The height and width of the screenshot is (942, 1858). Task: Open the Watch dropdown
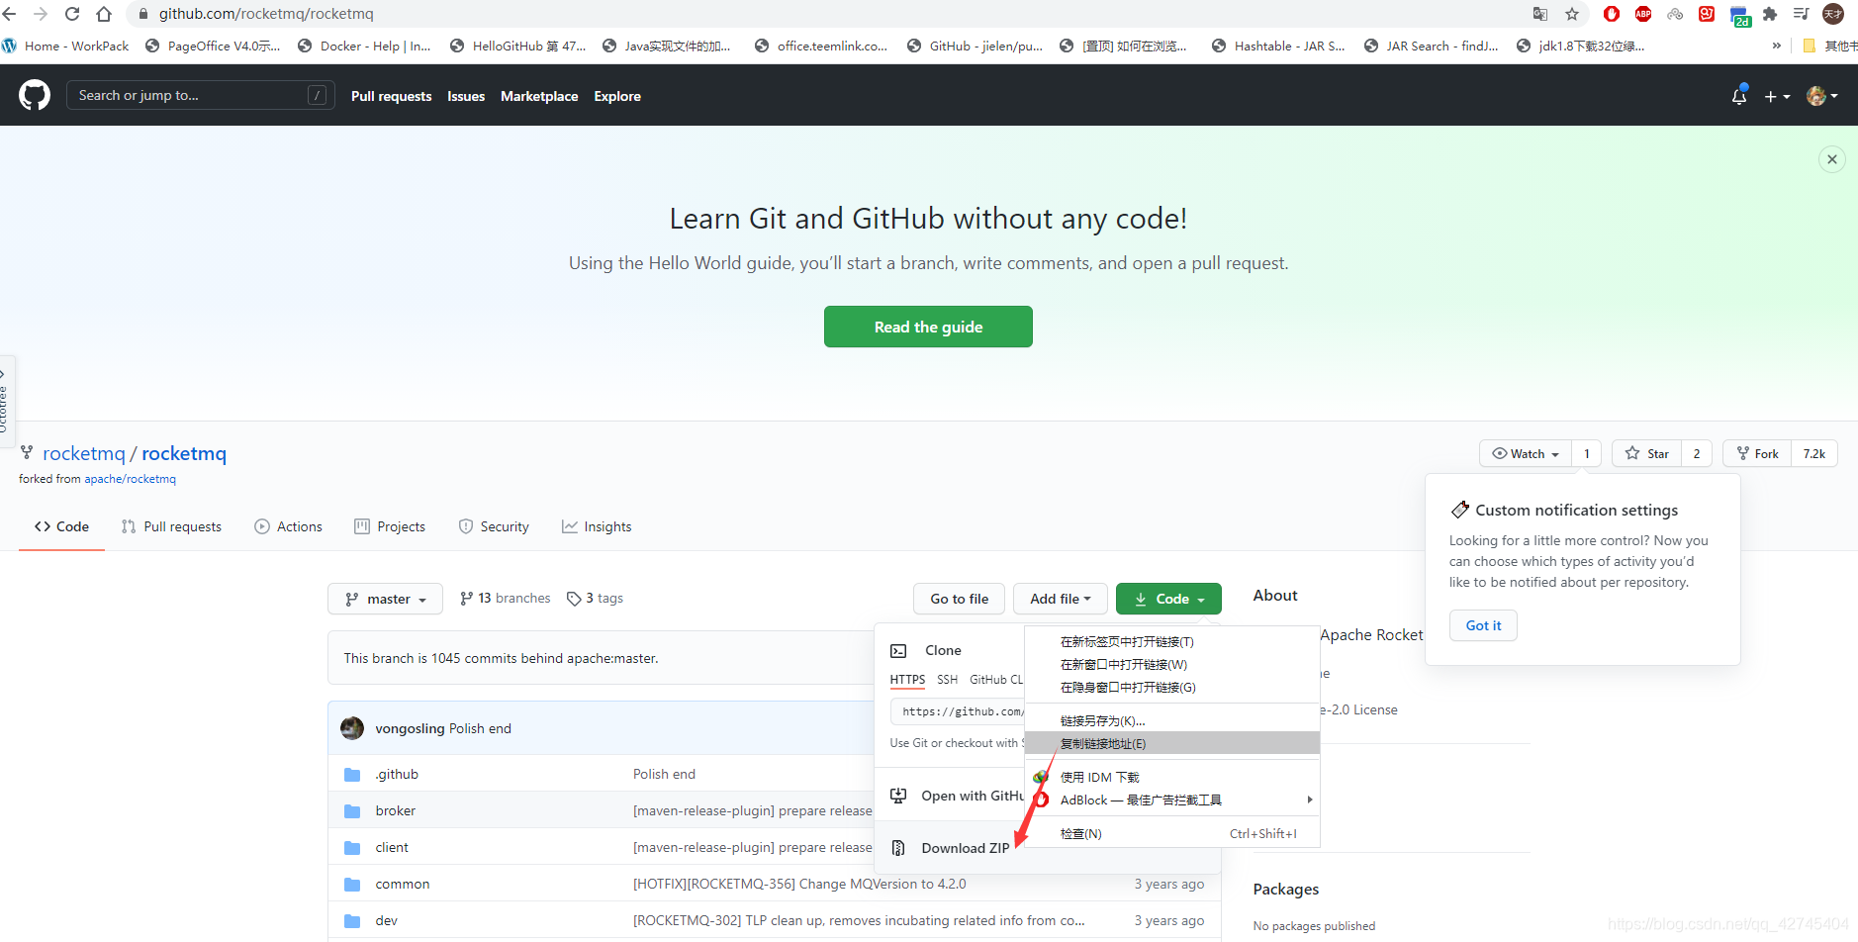[x=1525, y=453]
